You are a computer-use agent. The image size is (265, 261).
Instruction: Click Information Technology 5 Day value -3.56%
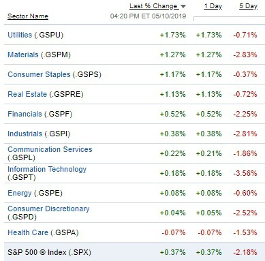[x=245, y=173]
